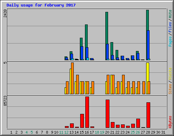This screenshot has height=136, width=174.
Task: Select green day 25 on the x-axis
Action: point(133,132)
